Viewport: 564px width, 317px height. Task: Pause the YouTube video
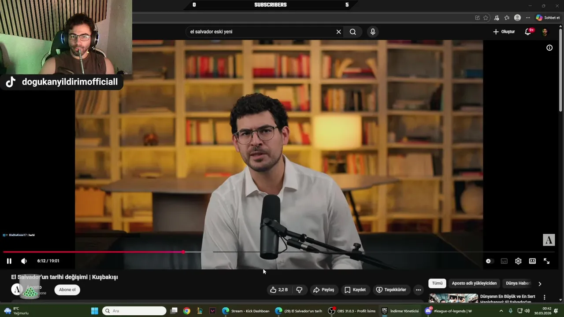9,261
